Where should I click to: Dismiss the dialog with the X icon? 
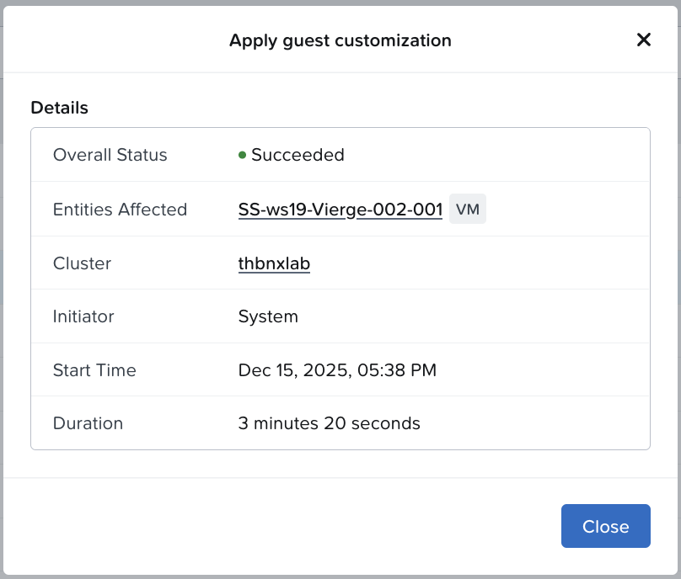pos(644,40)
